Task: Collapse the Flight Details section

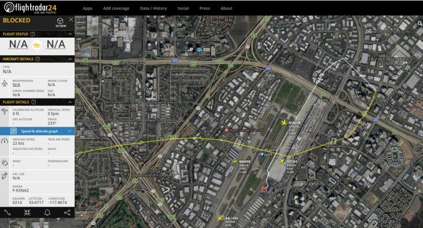Action: (70, 102)
